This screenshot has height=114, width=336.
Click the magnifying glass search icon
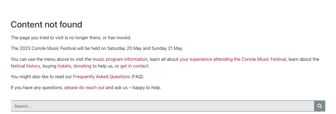click(x=320, y=106)
